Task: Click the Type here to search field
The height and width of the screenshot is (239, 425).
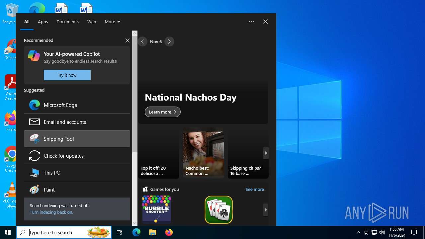Action: (64, 232)
